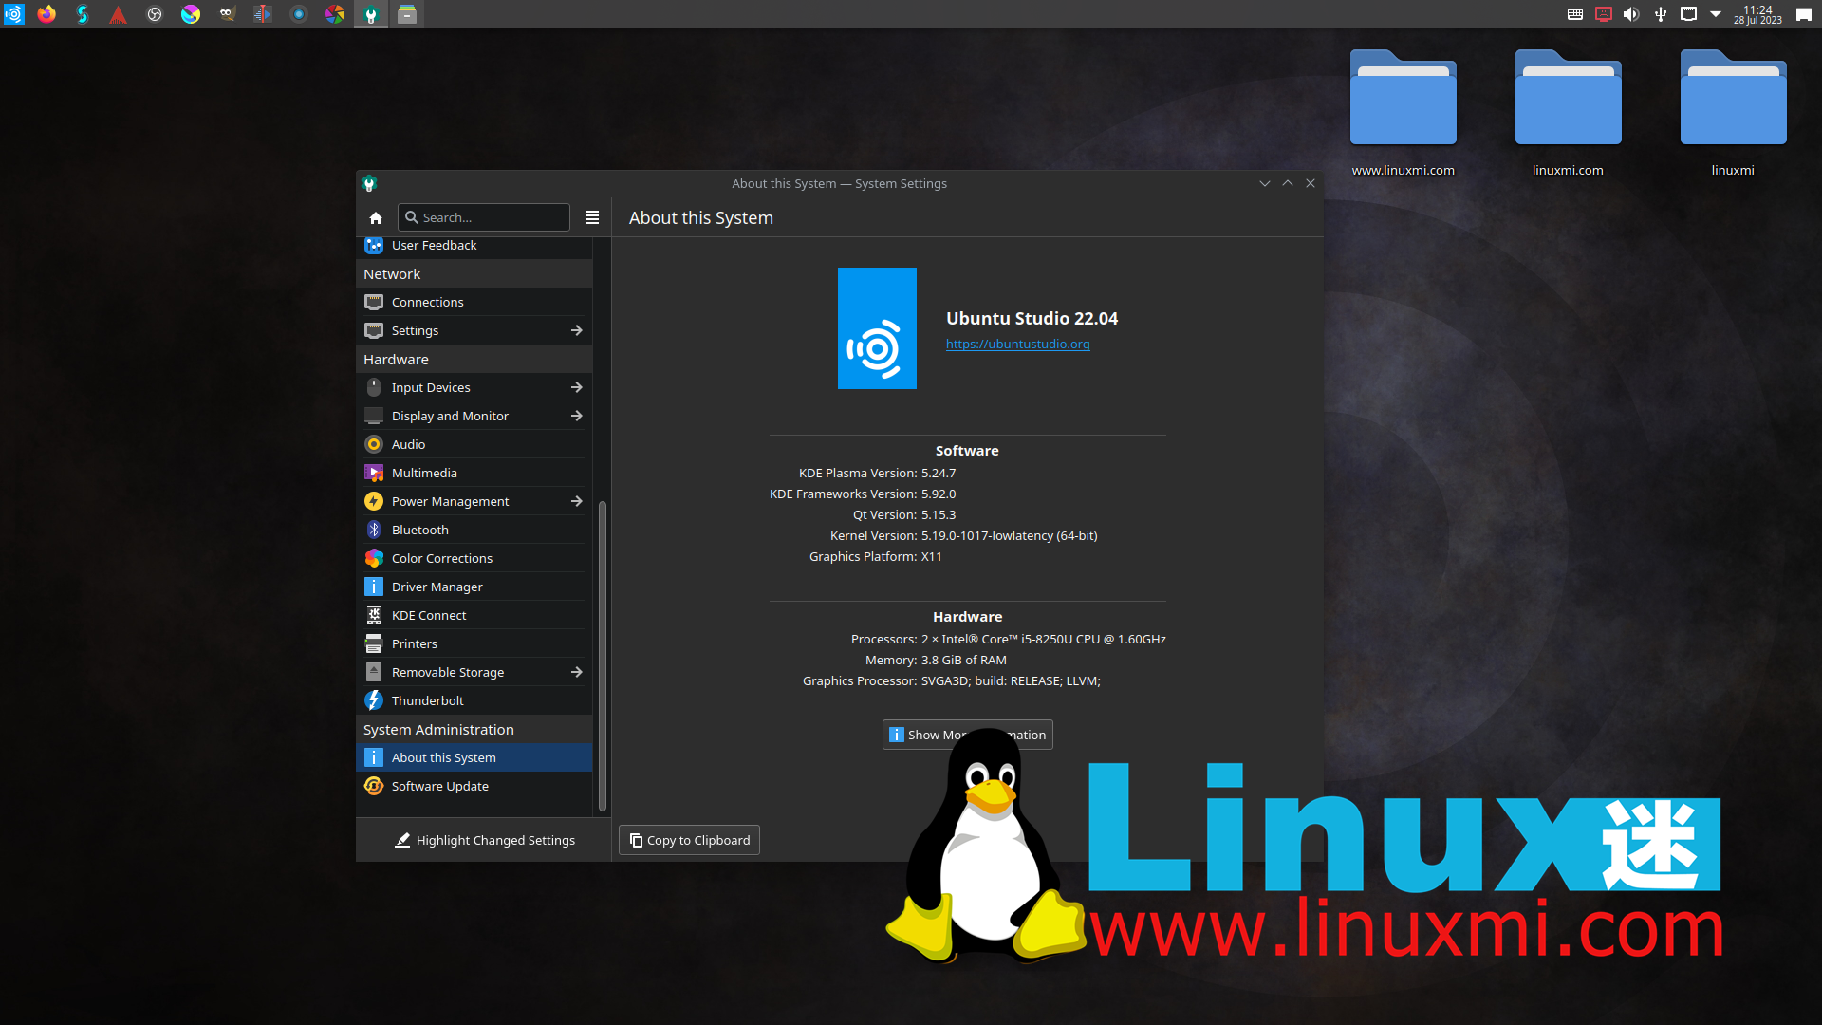This screenshot has width=1822, height=1025.
Task: Select Power Management lightning icon
Action: click(374, 501)
